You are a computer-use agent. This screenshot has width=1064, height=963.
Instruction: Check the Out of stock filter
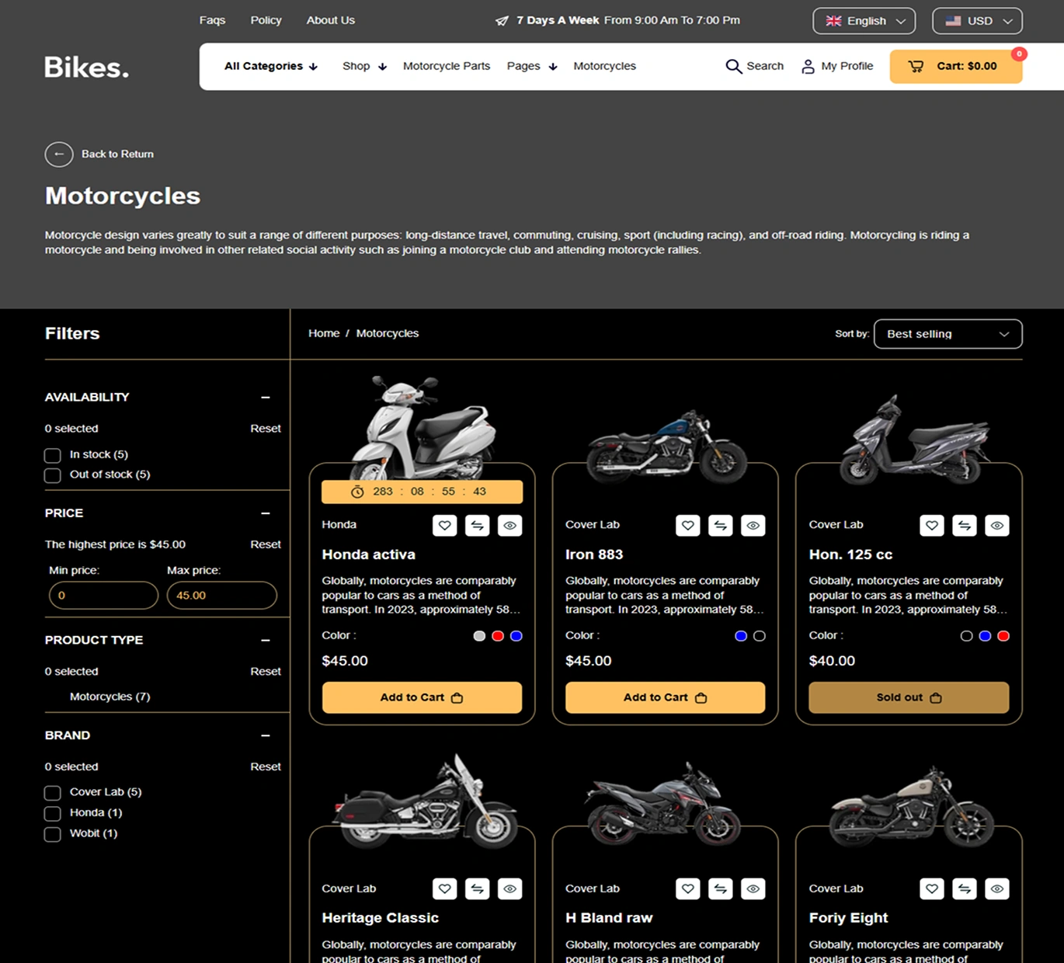coord(53,475)
